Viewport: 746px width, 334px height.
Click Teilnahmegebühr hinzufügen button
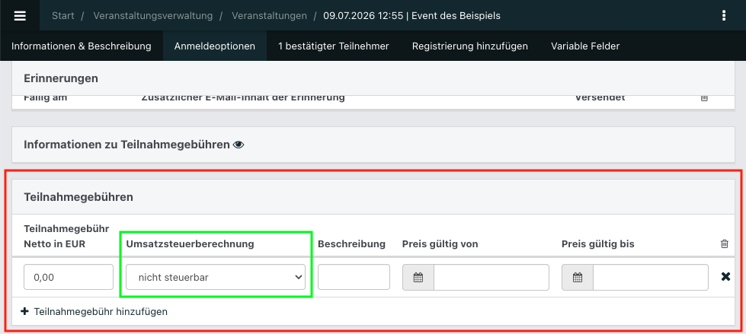click(x=94, y=312)
